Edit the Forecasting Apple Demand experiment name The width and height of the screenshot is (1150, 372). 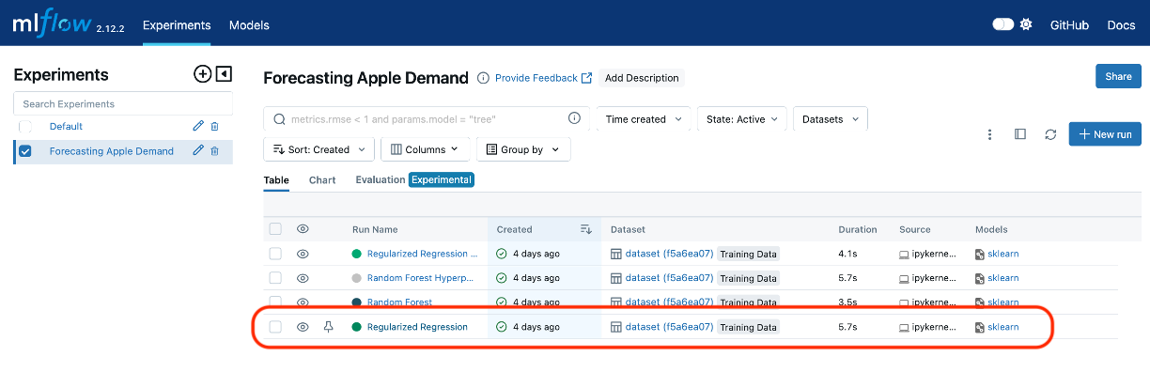pyautogui.click(x=198, y=150)
